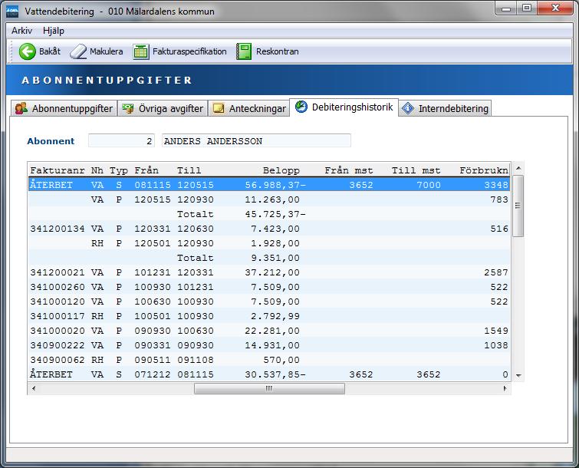Viewport: 579px width, 468px height.
Task: Click the horizontal scrollbar left arrow
Action: coord(34,388)
